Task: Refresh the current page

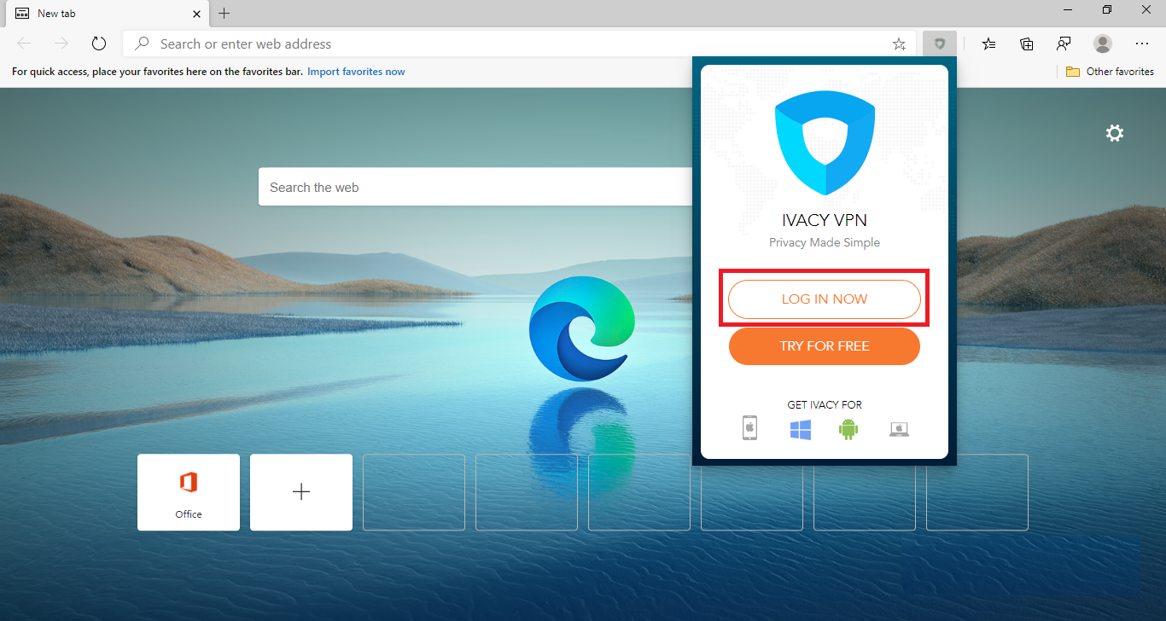Action: (99, 44)
